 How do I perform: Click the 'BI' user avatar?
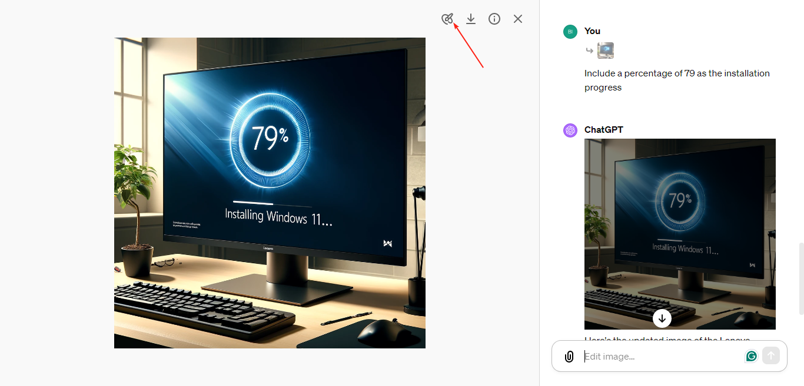(x=570, y=32)
